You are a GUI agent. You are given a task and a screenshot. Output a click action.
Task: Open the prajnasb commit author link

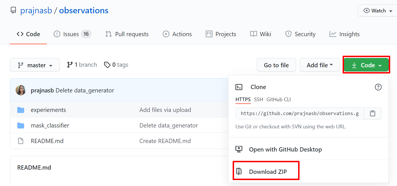42,90
